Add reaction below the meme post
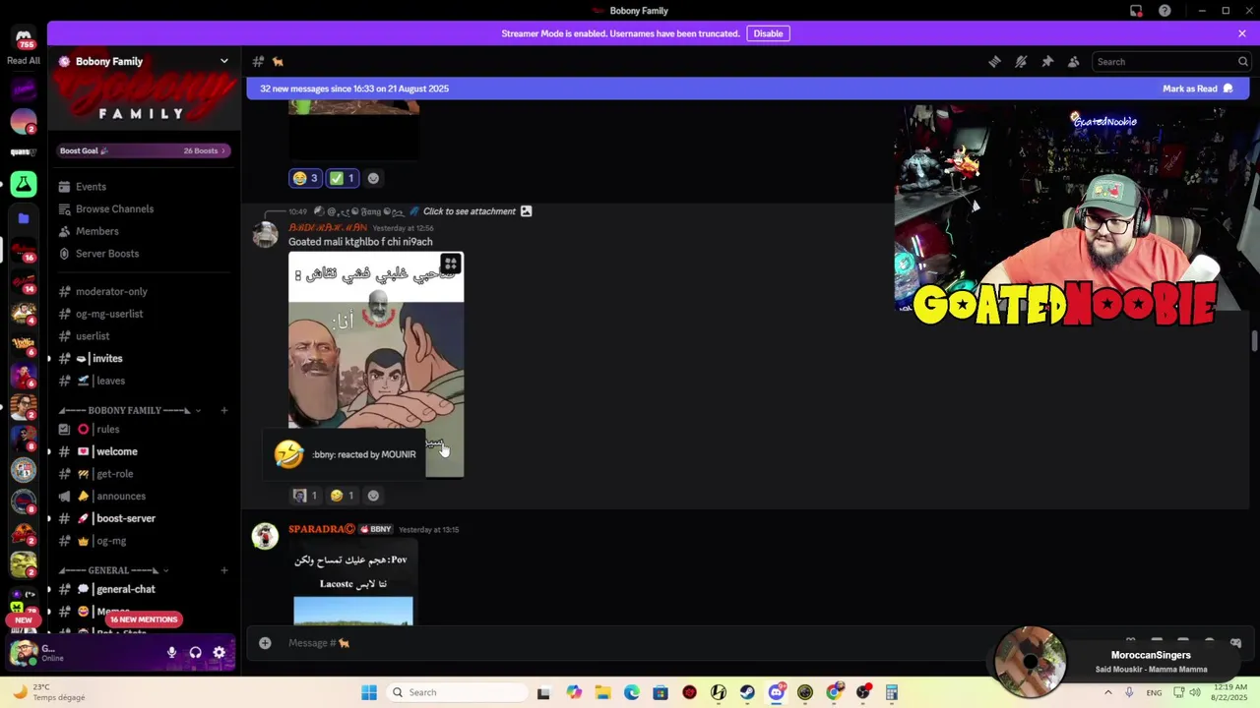 (373, 496)
